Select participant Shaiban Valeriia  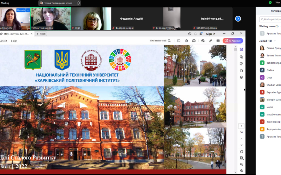tap(270, 85)
